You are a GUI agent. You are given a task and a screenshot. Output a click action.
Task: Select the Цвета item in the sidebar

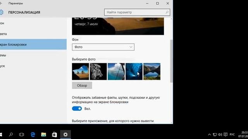[x=33, y=34]
